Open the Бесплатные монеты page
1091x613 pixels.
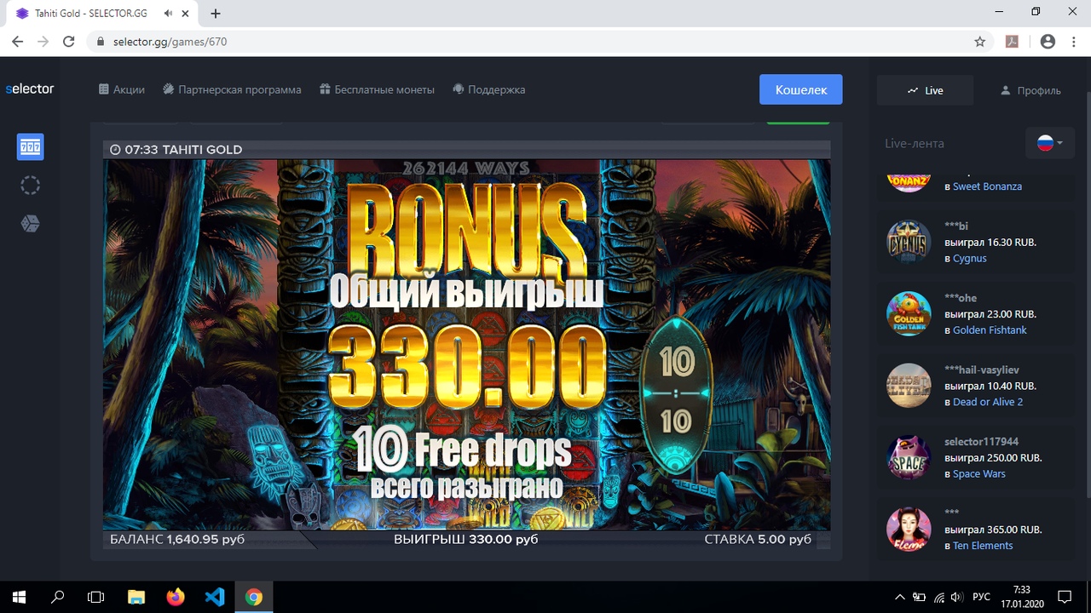(x=377, y=89)
